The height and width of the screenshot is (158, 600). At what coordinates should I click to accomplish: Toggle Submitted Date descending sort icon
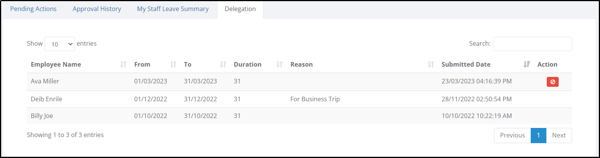[526, 65]
